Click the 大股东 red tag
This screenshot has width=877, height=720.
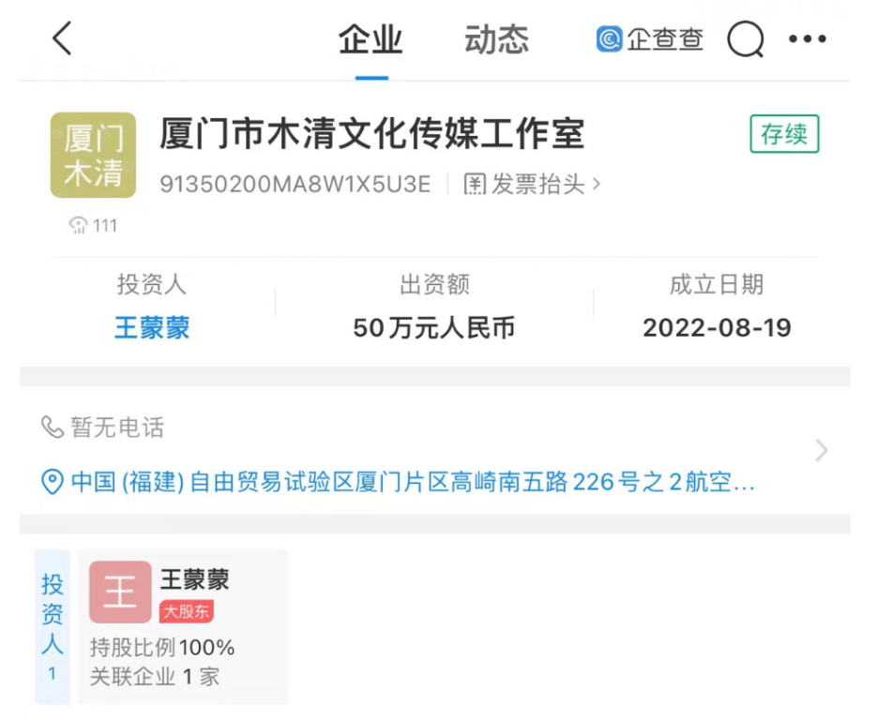pyautogui.click(x=186, y=611)
